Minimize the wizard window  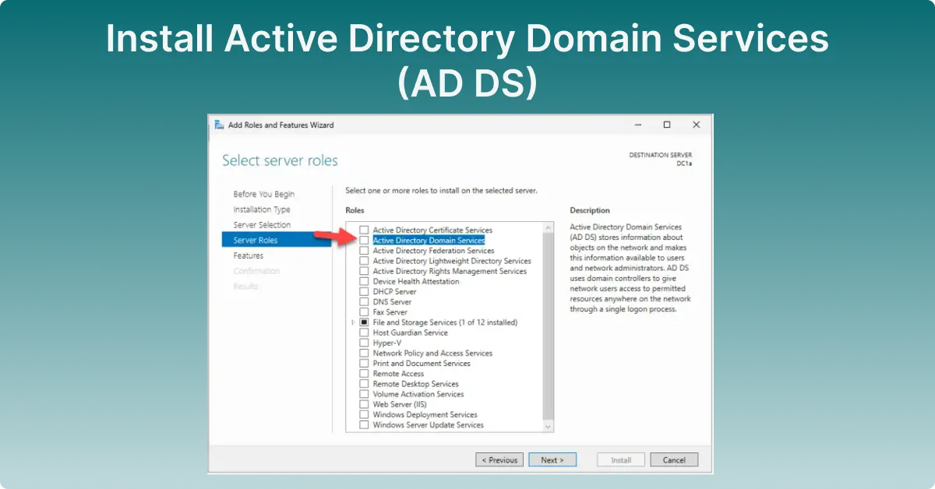coord(638,125)
